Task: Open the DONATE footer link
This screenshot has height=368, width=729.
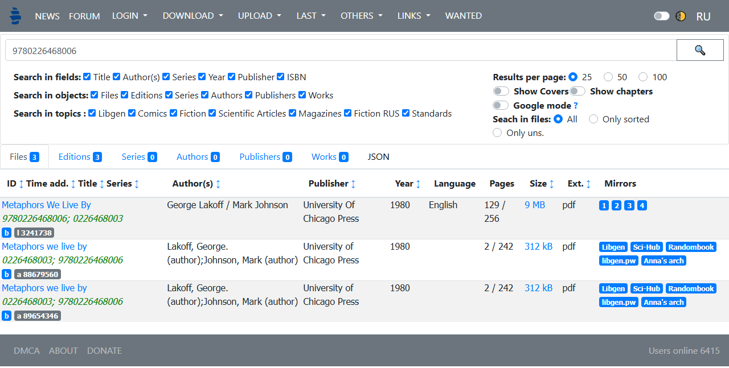Action: [104, 350]
